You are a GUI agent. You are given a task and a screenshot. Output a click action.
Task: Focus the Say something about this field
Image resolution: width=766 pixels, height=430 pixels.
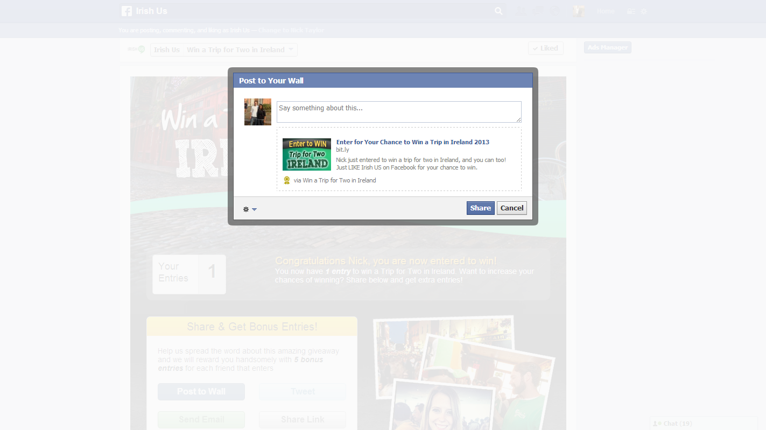(x=399, y=112)
